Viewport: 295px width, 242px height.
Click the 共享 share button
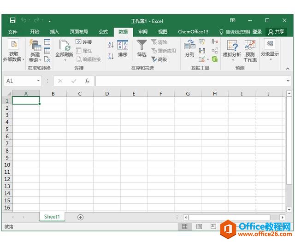coord(276,32)
